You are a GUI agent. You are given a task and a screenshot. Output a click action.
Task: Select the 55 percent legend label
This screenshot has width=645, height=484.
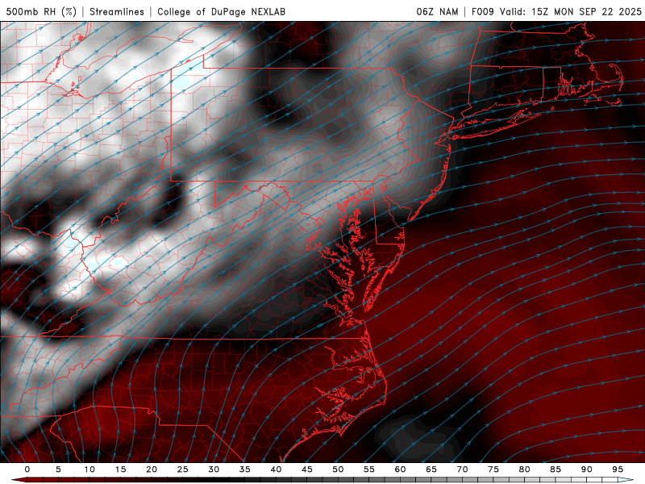point(369,469)
